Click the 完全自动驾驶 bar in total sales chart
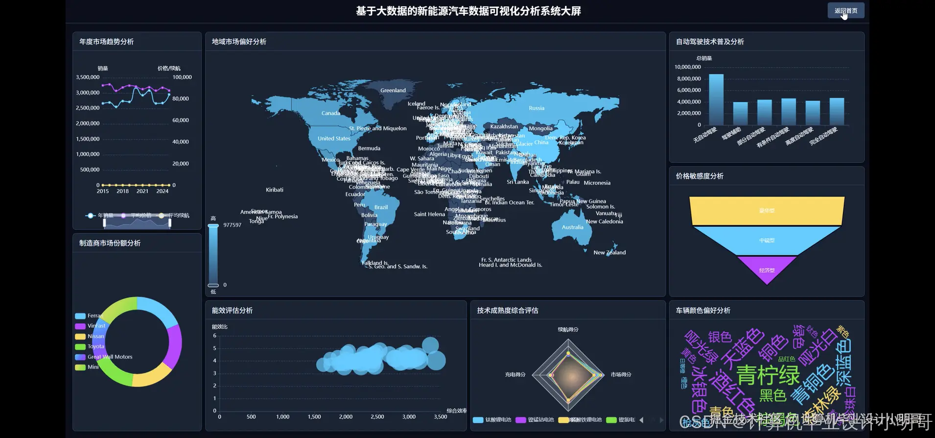This screenshot has width=935, height=438. click(x=837, y=112)
